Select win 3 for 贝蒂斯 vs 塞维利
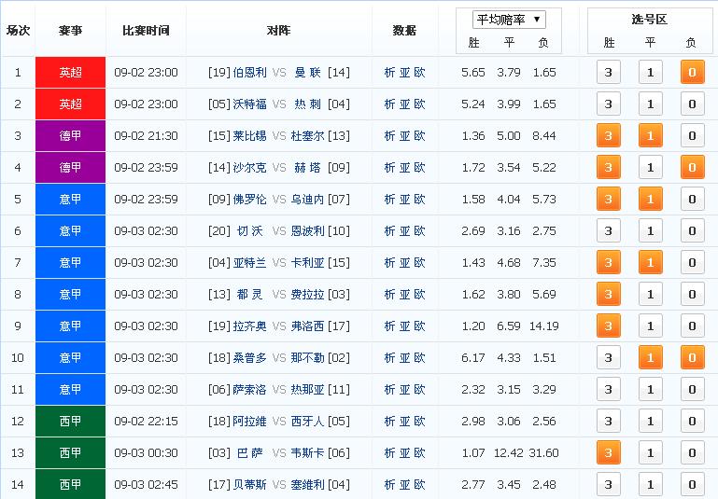Viewport: 718px width, 499px height. pos(608,484)
